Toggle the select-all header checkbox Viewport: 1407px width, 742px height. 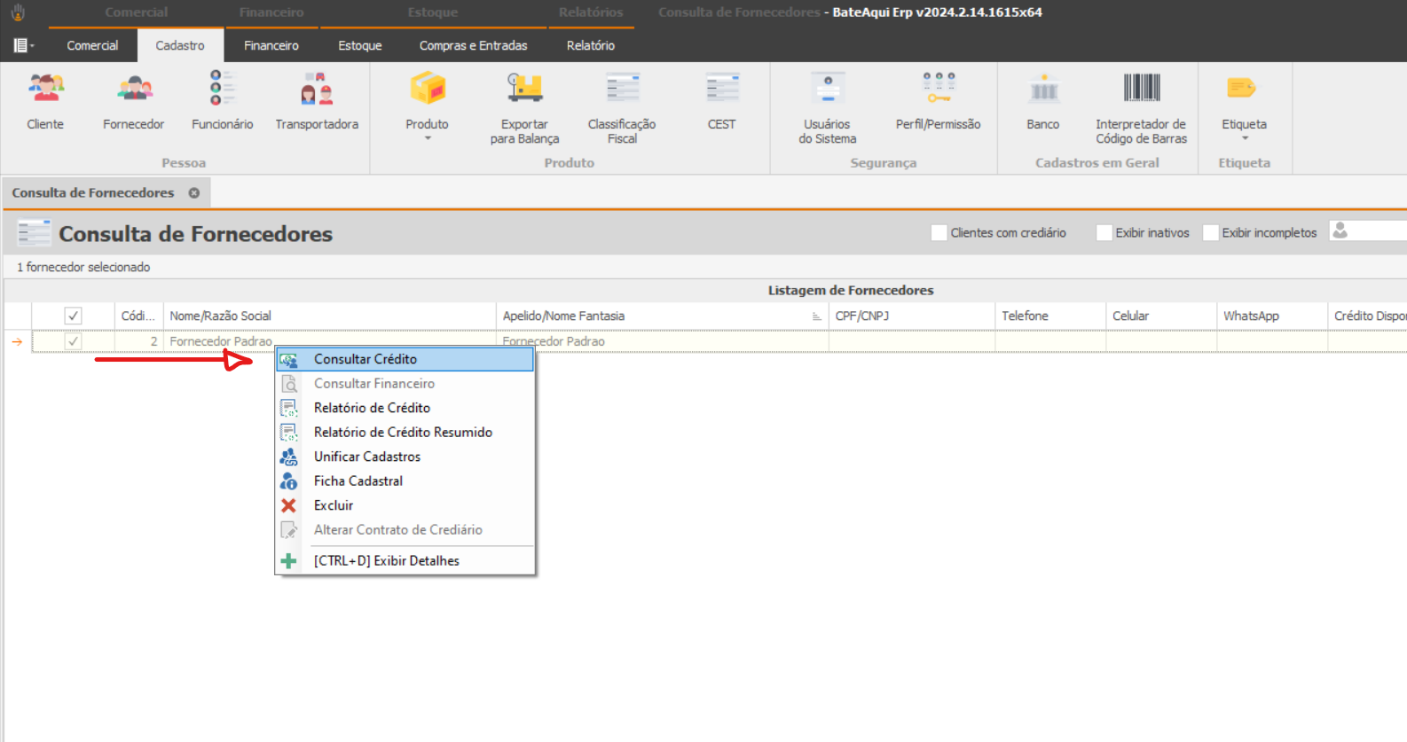coord(73,316)
